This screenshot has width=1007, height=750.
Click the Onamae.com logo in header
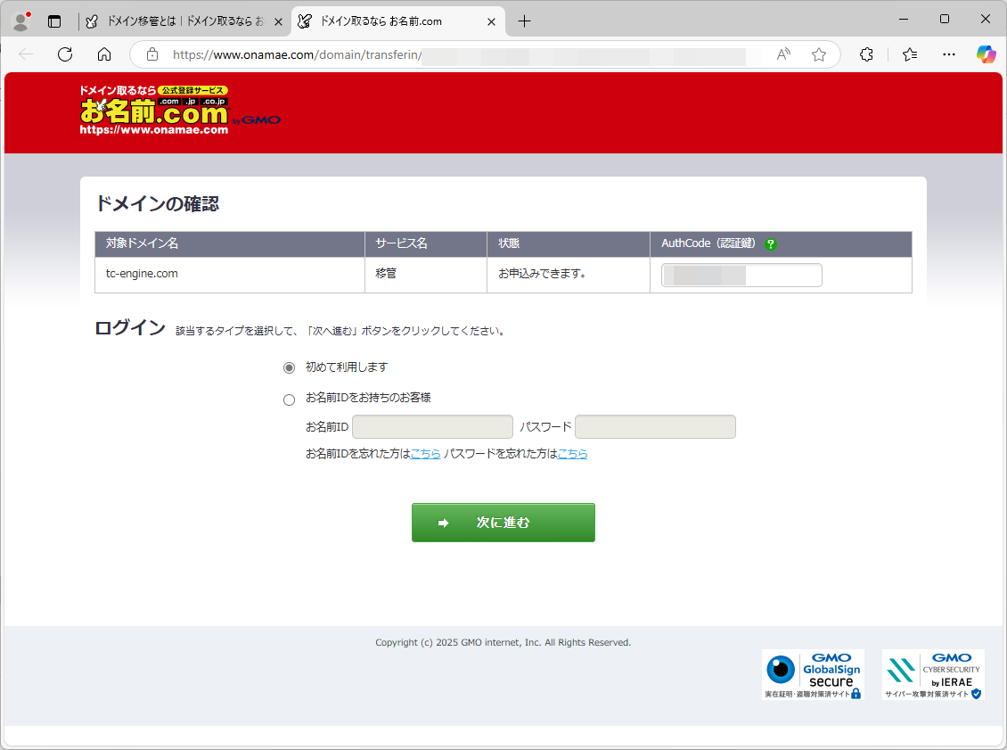[x=154, y=111]
